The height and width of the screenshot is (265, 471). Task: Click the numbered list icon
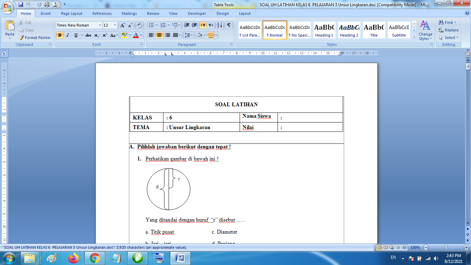[163, 25]
